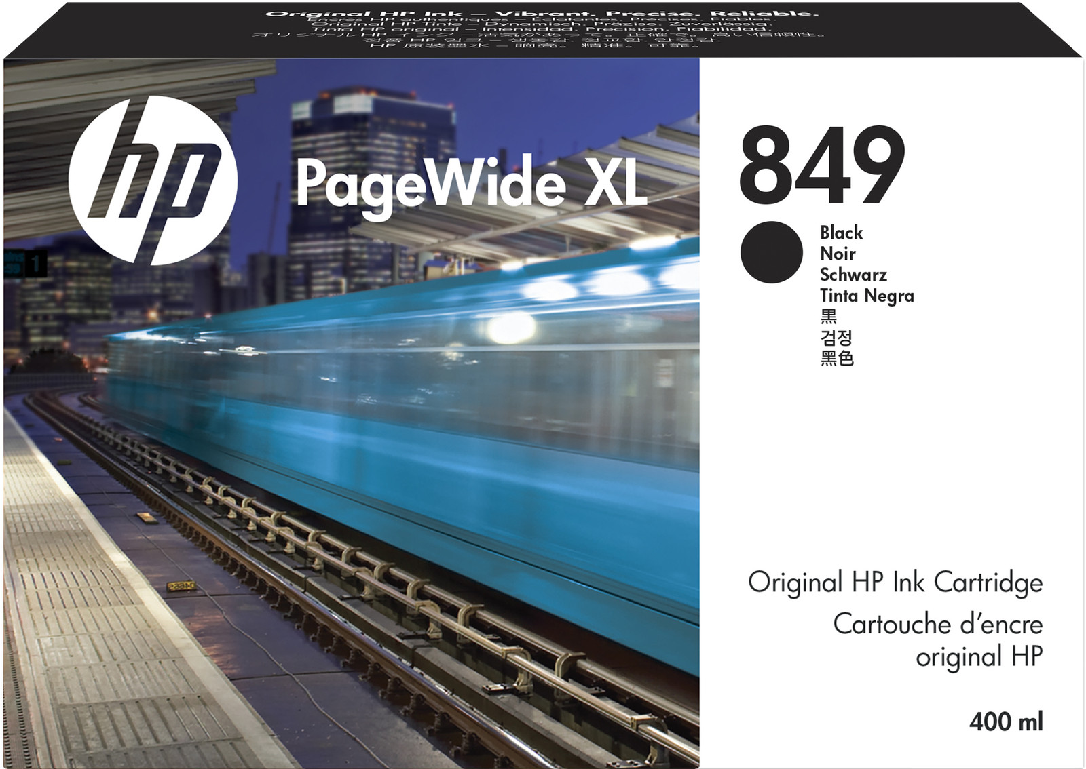Click the word 'Black'

click(x=841, y=233)
